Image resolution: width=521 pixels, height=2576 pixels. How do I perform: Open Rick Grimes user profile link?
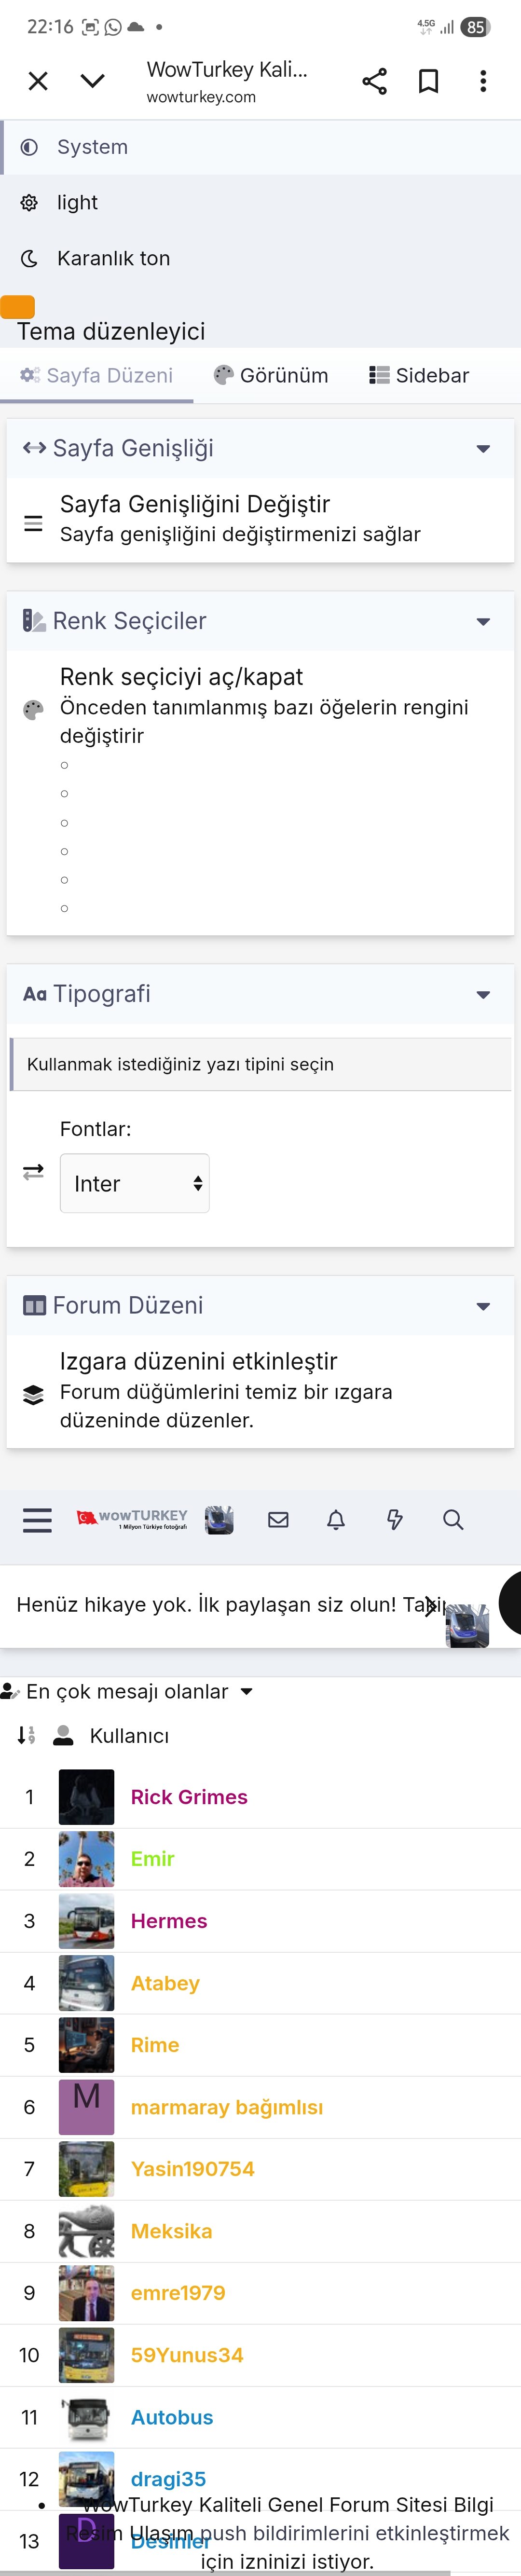[x=189, y=1797]
